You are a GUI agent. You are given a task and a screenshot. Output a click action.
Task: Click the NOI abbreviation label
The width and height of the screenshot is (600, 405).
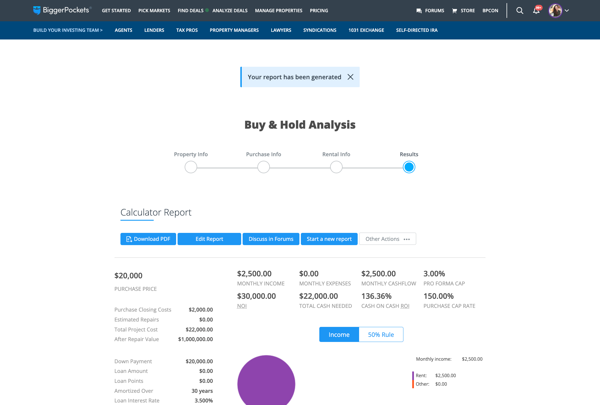pos(242,306)
